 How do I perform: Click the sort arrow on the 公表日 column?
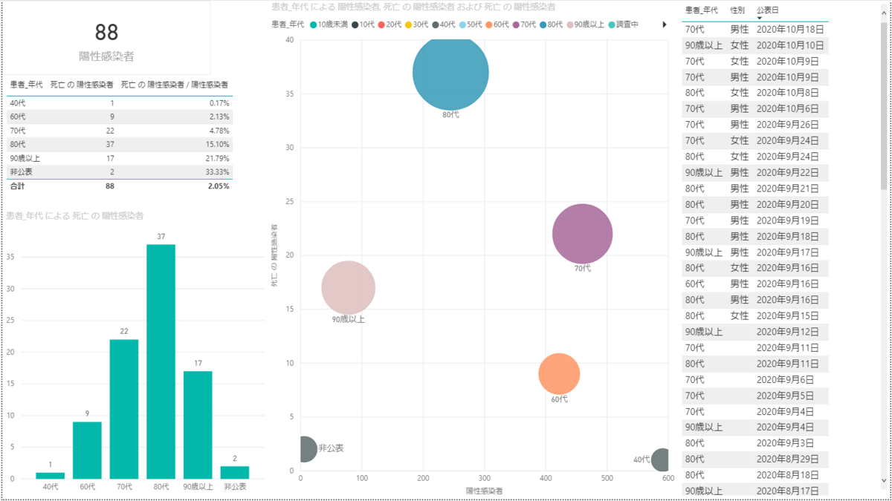(x=759, y=18)
